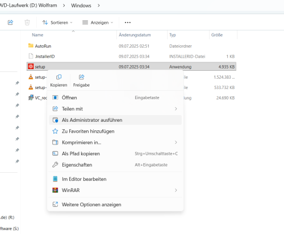Expand chevron after Windows breadcrumb
The image size is (284, 234).
[99, 6]
